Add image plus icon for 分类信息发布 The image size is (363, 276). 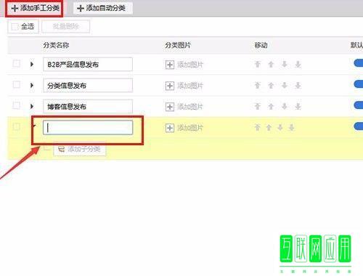click(x=170, y=86)
